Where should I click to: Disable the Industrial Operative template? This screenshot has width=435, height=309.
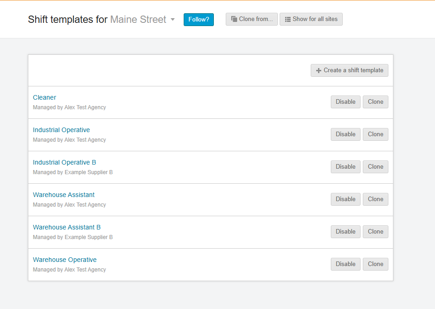pyautogui.click(x=345, y=134)
